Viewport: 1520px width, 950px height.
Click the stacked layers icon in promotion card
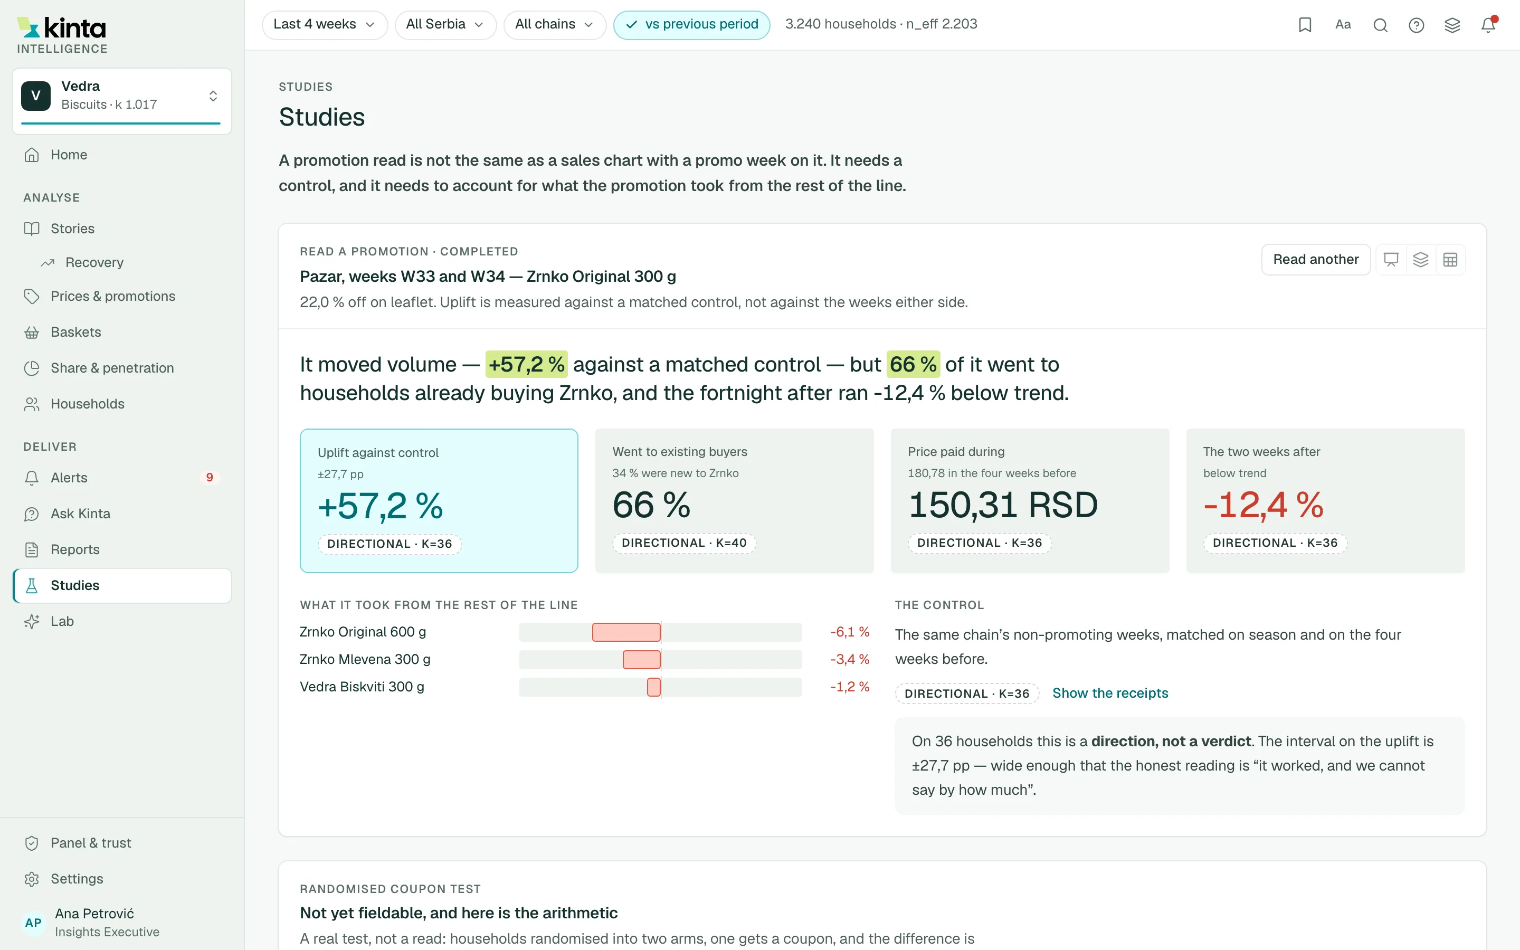(x=1421, y=260)
